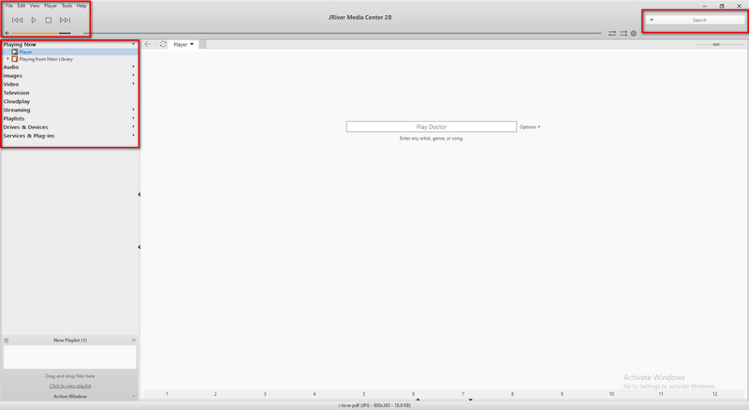Collapse the sidebar with lower arrow
Viewport: 749px width, 410px height.
[x=139, y=247]
